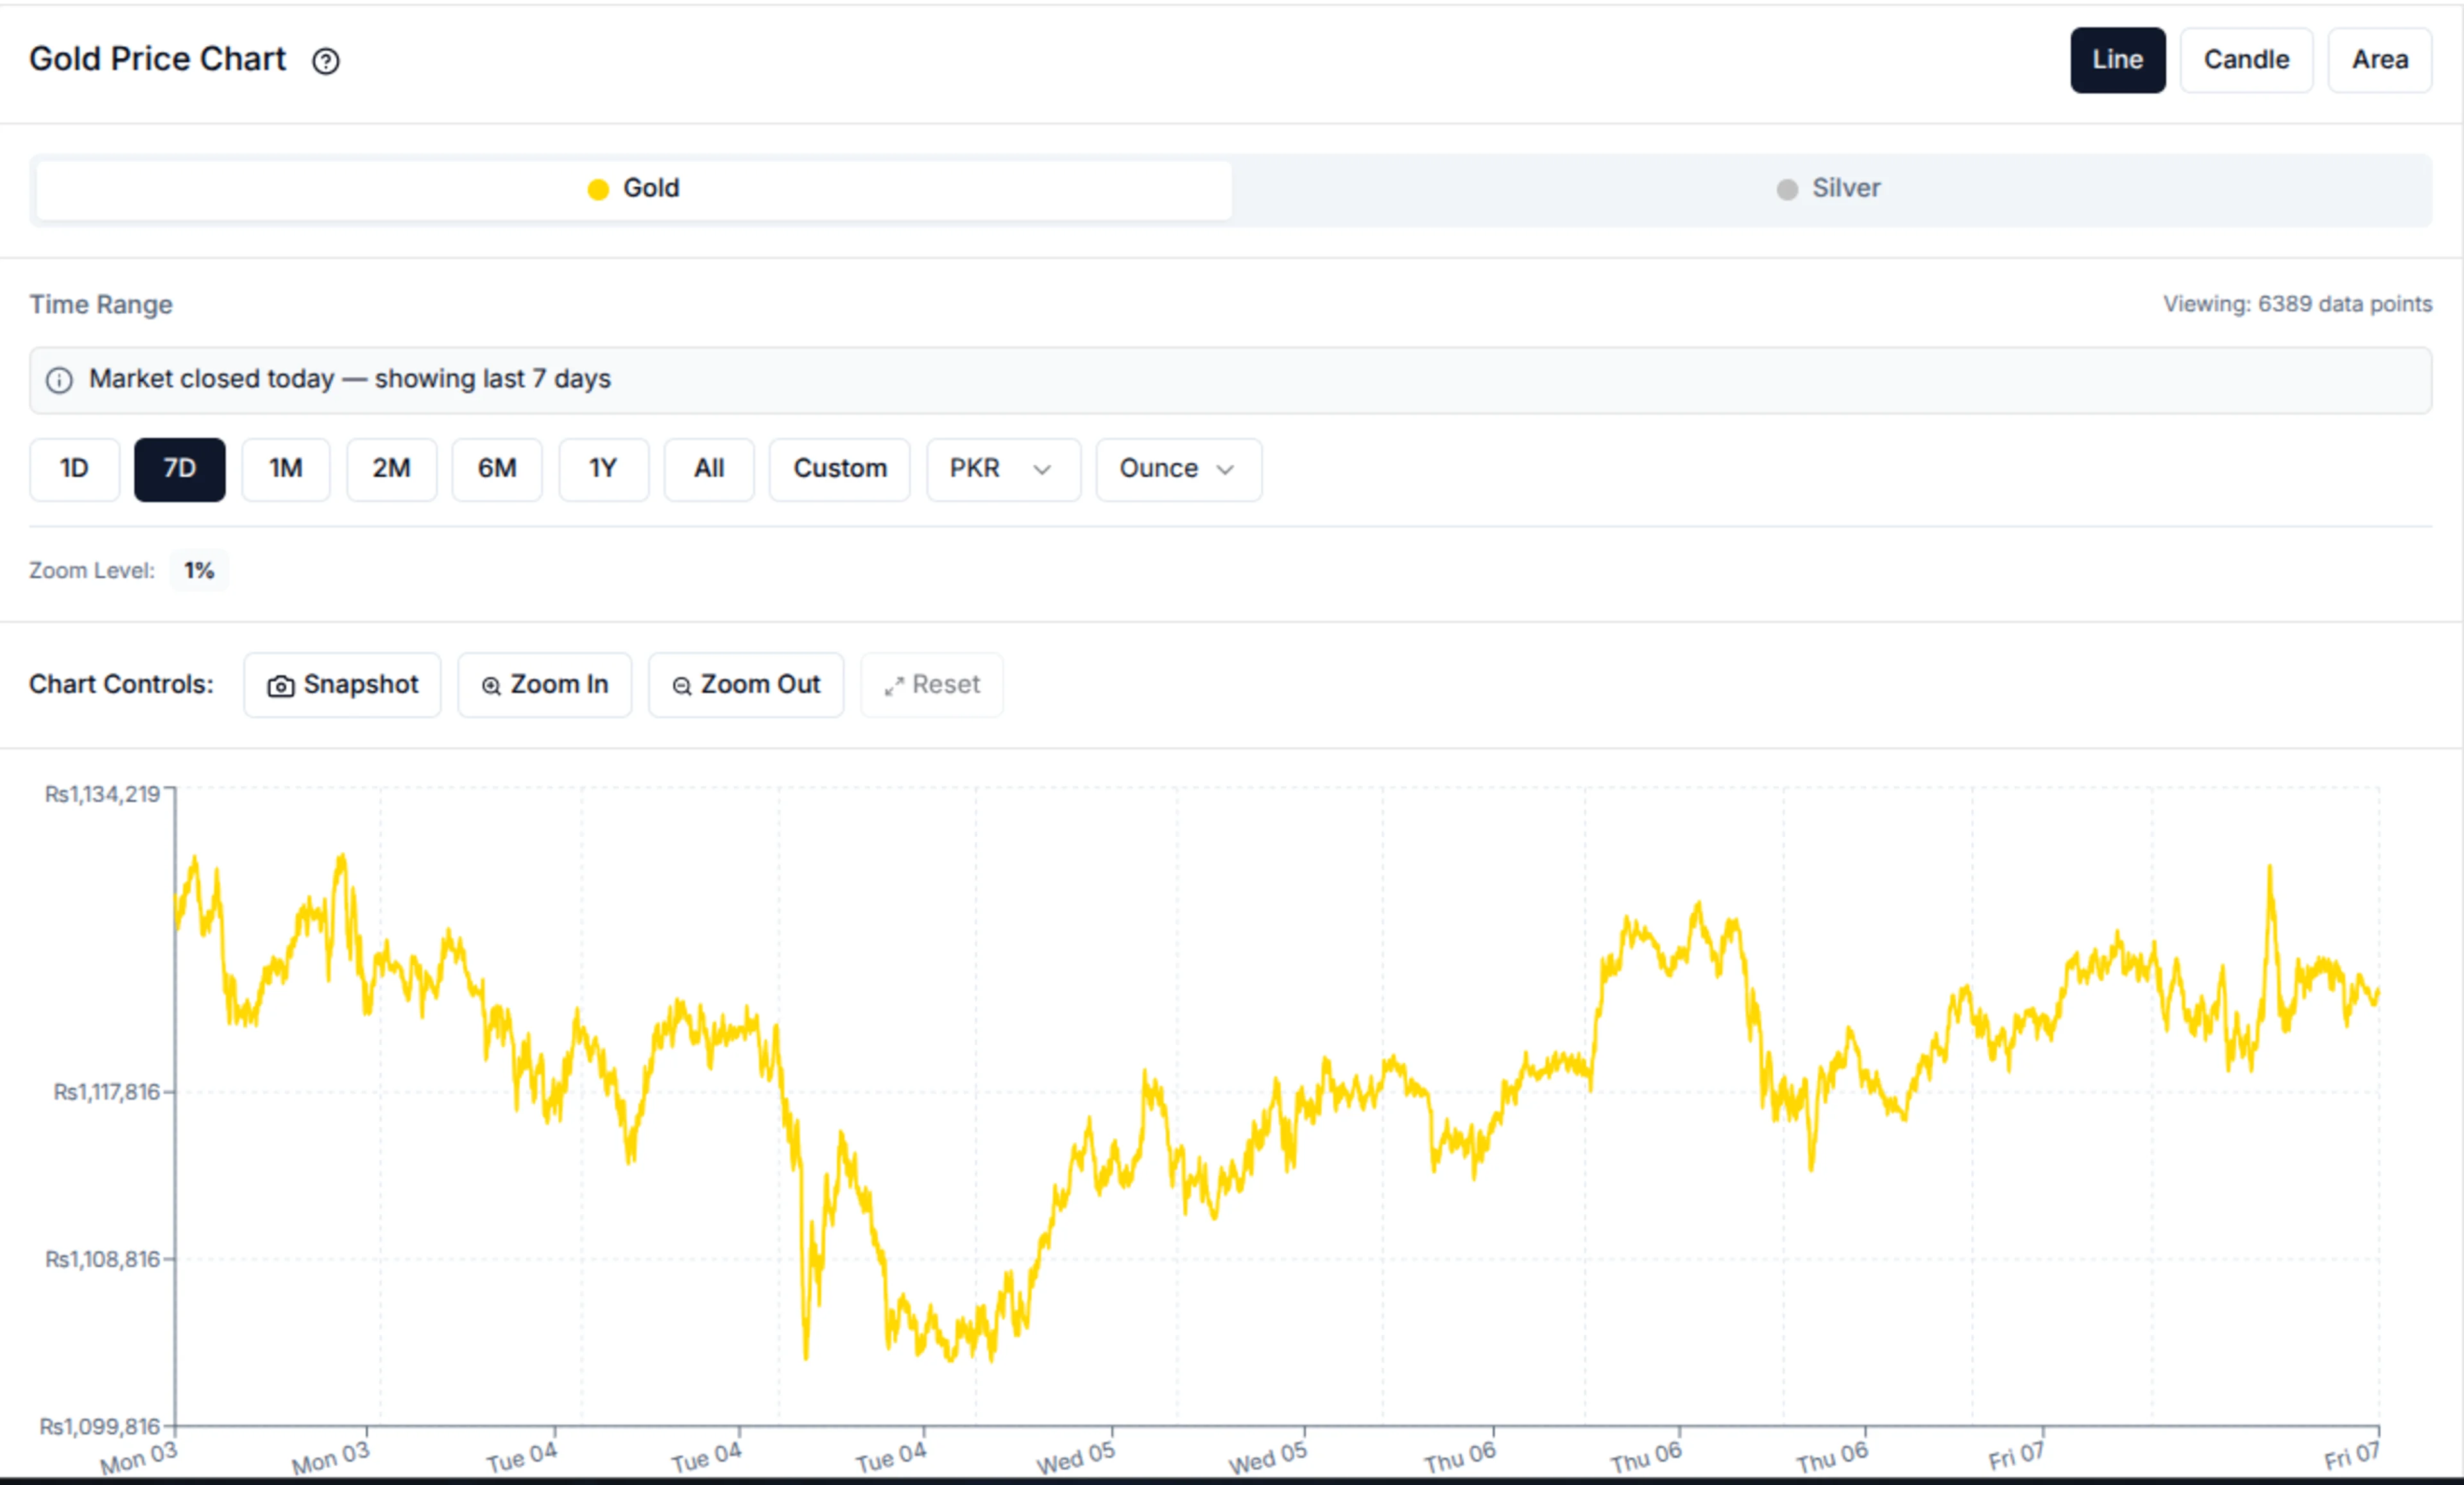The height and width of the screenshot is (1485, 2464).
Task: Open the Ounce unit dropdown
Action: (1179, 469)
